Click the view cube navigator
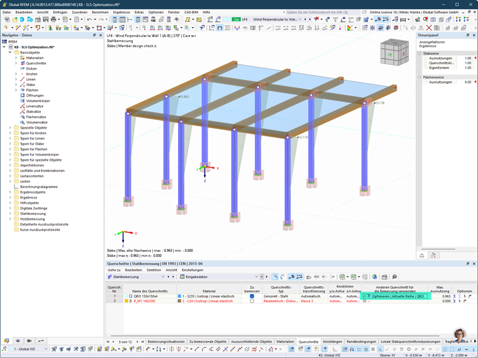 (394, 52)
